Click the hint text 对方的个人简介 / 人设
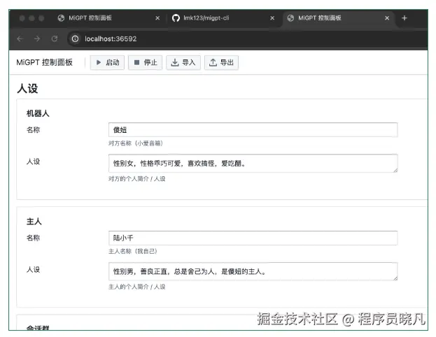Screen dimensions: 436x337 click(136, 179)
